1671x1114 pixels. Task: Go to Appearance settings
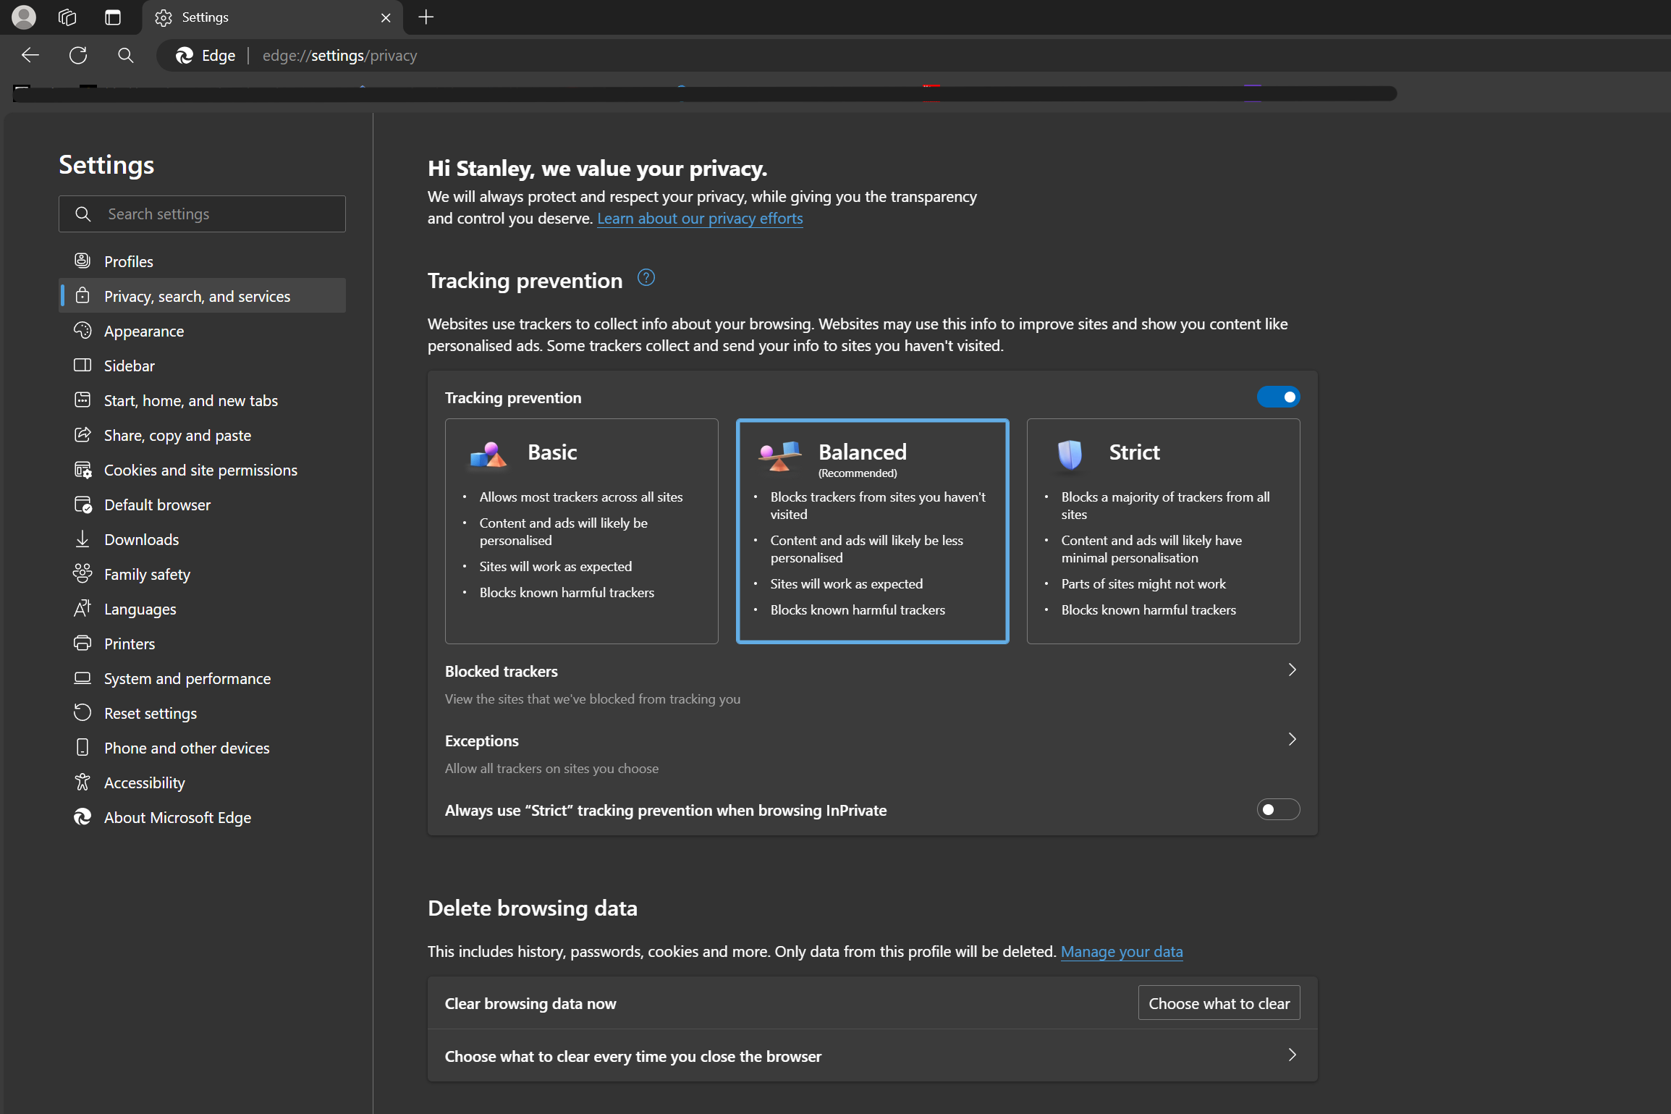coord(144,331)
